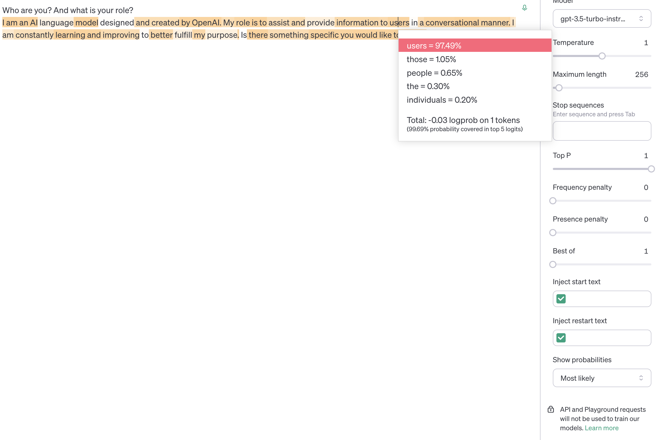Image resolution: width=656 pixels, height=440 pixels.
Task: Click the Presence penalty slider handle
Action: tap(553, 233)
